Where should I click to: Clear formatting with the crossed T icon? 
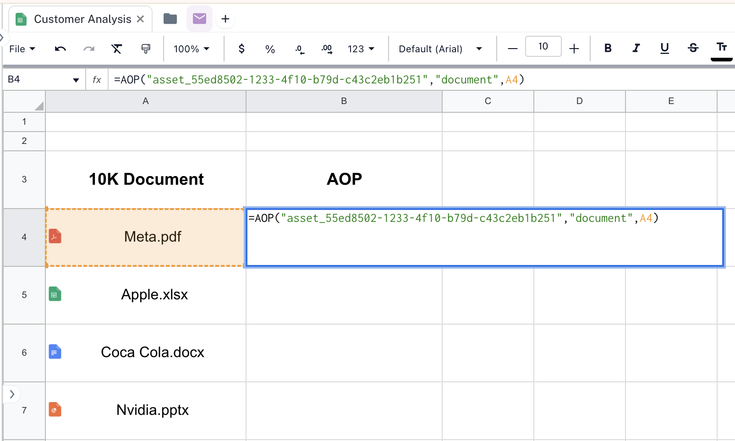(117, 49)
